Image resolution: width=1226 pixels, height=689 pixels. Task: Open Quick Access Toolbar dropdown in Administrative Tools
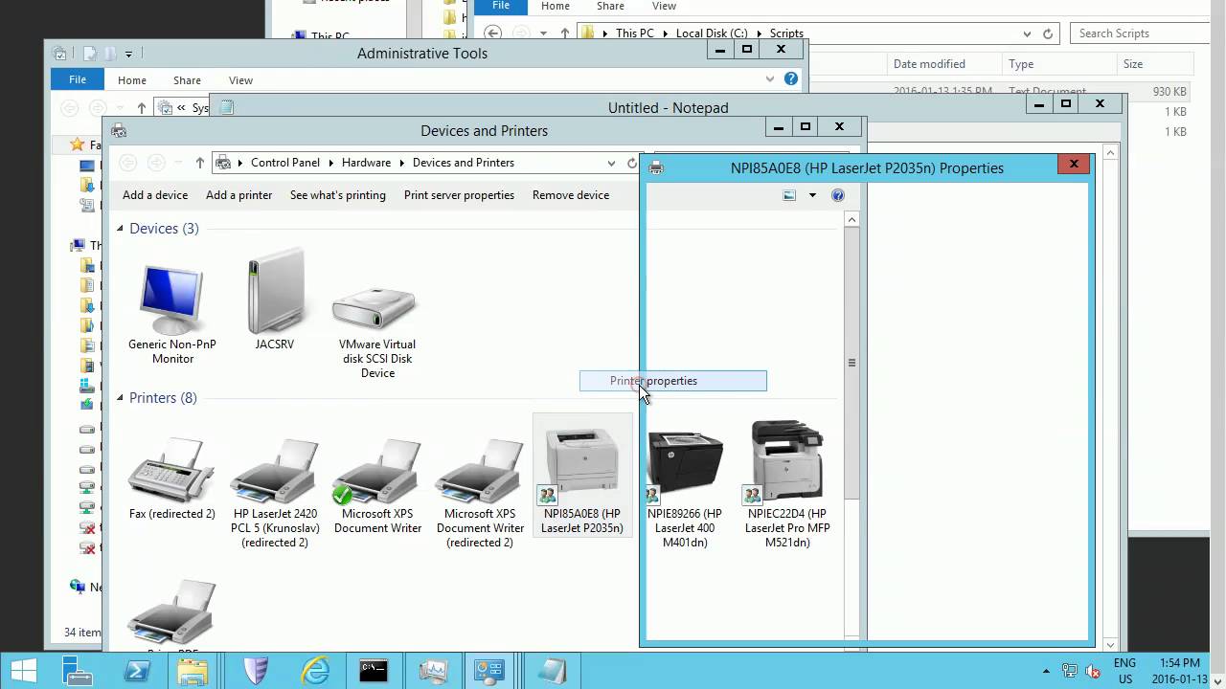[128, 54]
